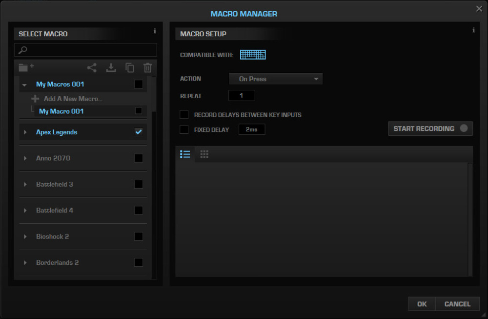Viewport: 488px width, 319px height.
Task: Enable Record Delays Between Key Inputs
Action: (184, 115)
